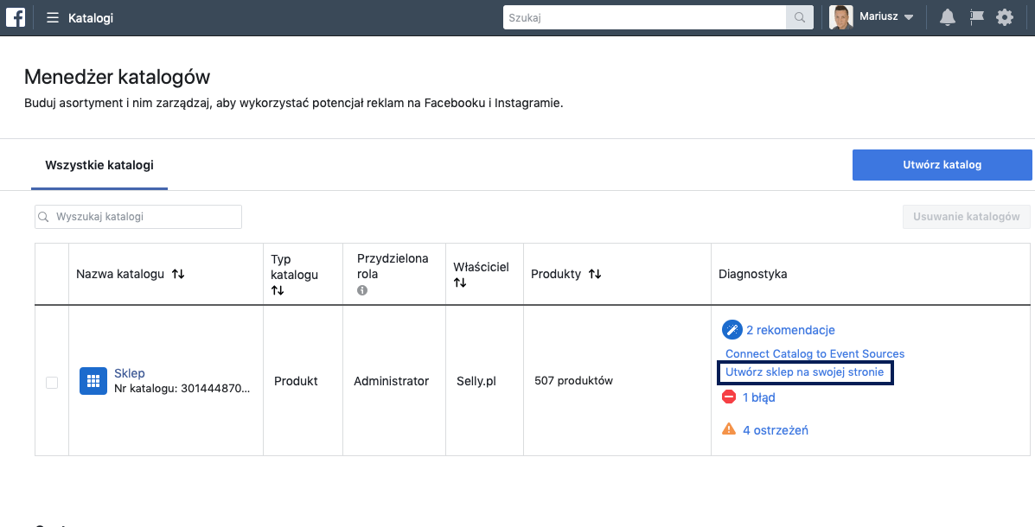Open Utwórz sklep na swojej stronie link
1035x527 pixels.
click(804, 372)
